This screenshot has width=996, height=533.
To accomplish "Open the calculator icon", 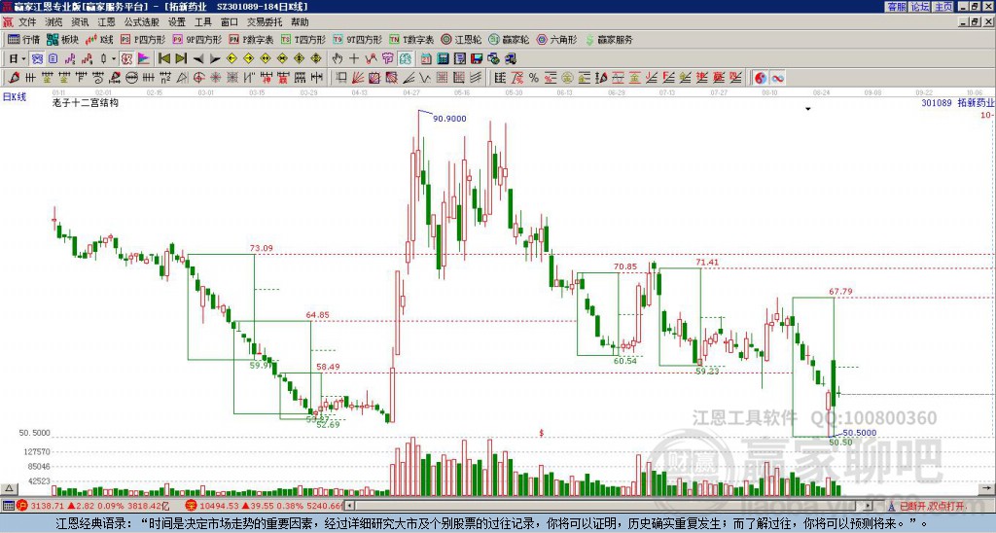I will pyautogui.click(x=444, y=59).
